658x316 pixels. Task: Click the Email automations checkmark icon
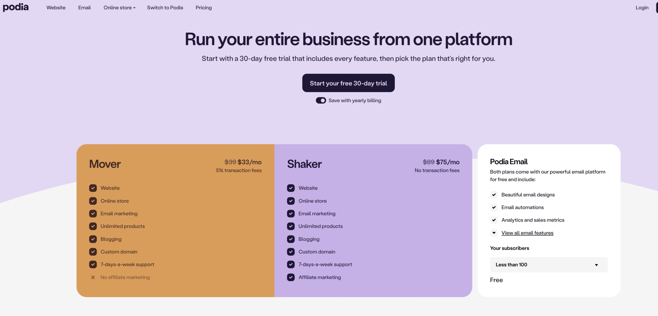[494, 207]
